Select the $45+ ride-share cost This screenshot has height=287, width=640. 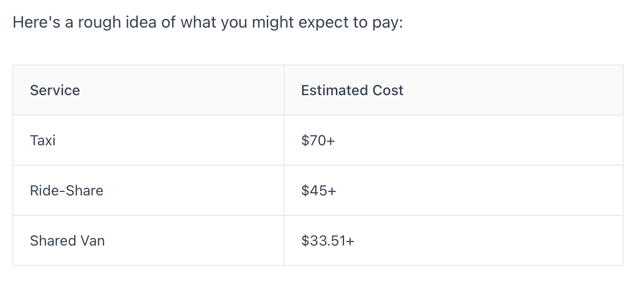tap(318, 190)
